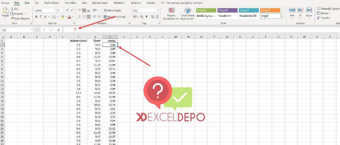
Task: Apply percent style
Action: (x=142, y=17)
